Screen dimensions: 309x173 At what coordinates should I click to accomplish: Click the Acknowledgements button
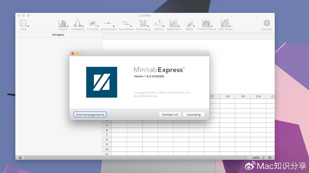[x=90, y=114]
